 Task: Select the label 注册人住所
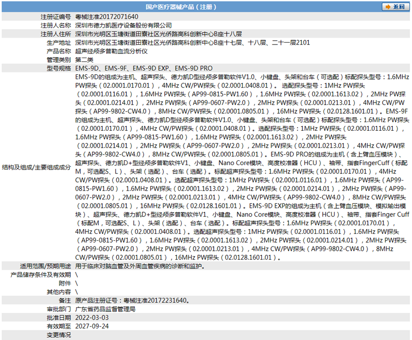click(56, 34)
